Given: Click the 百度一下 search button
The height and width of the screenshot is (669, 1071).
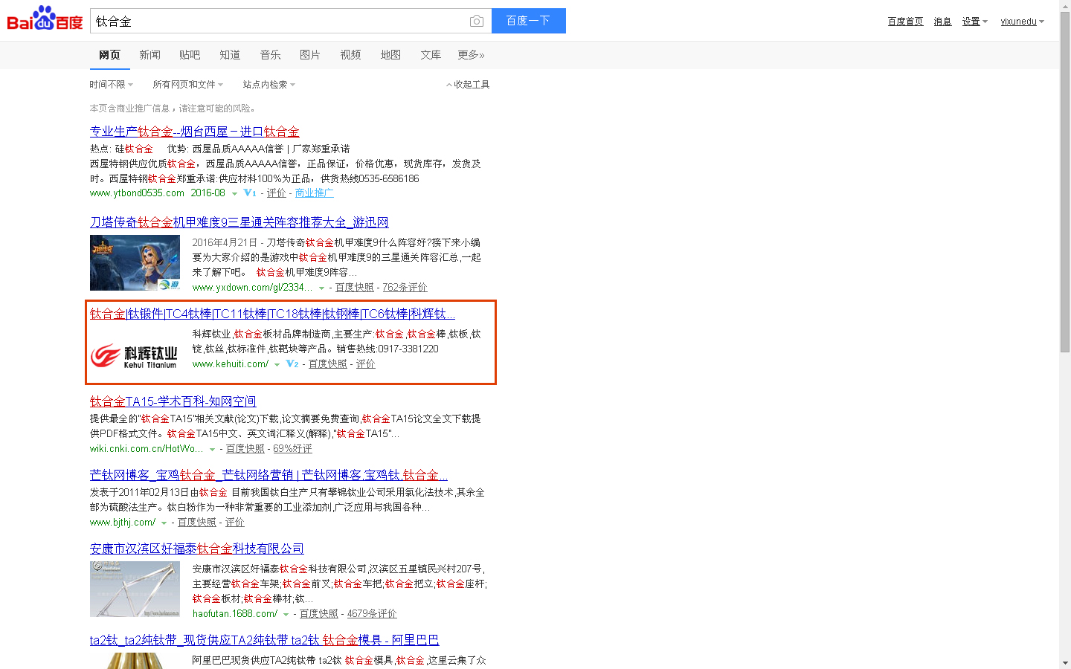Looking at the screenshot, I should pos(529,21).
